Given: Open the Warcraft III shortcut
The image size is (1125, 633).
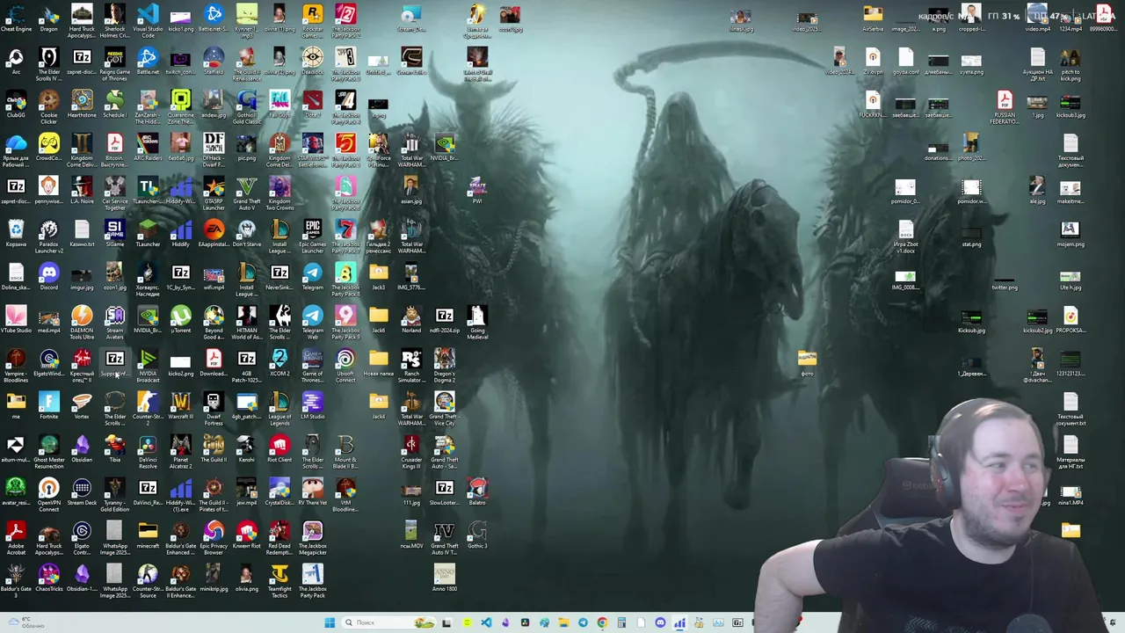Looking at the screenshot, I should pos(180,403).
